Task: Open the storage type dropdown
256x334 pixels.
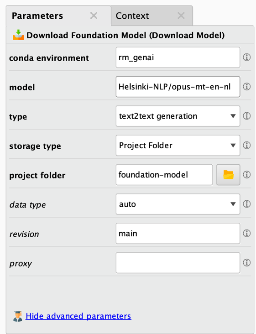Action: pyautogui.click(x=178, y=146)
